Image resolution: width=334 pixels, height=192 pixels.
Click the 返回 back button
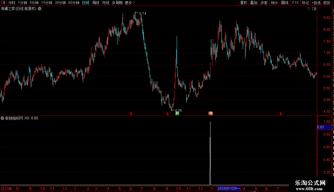[x=326, y=3]
